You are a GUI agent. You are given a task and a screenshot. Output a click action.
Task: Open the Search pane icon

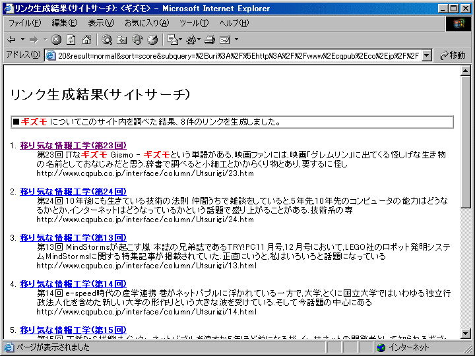click(107, 40)
